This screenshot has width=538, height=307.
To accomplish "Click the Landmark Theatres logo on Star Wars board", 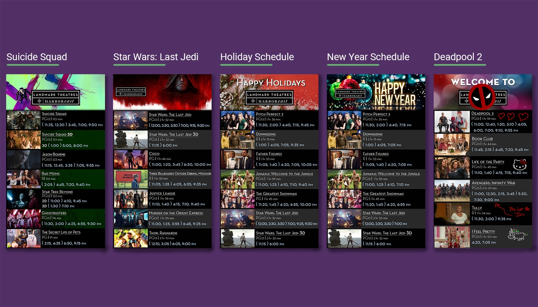I will coord(131,92).
